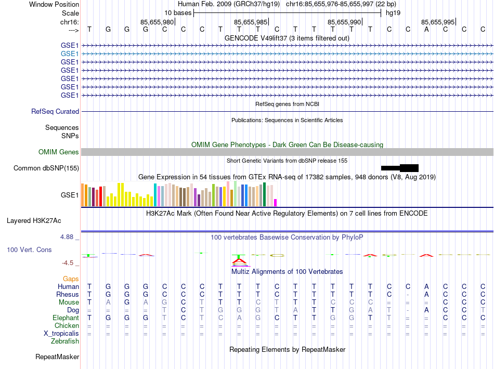
Task: Select the light-blue GSE1 transcript label
Action: (70, 54)
